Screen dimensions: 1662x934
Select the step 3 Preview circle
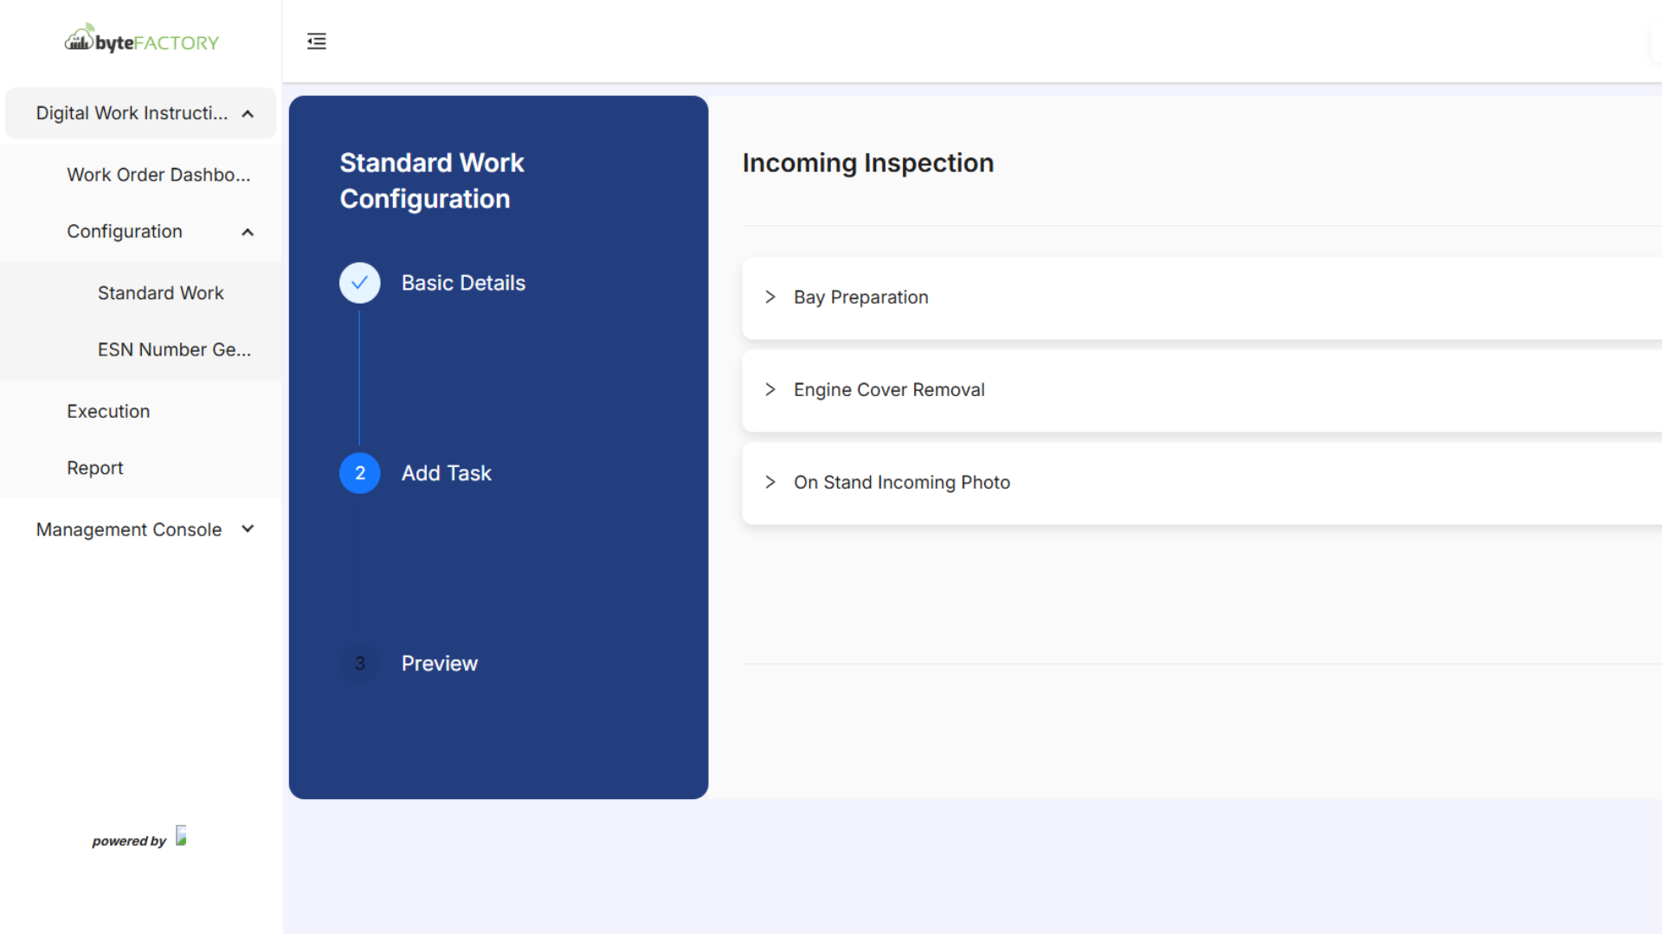(x=360, y=663)
